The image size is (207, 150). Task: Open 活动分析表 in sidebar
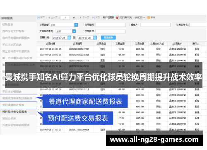[x=9, y=119]
